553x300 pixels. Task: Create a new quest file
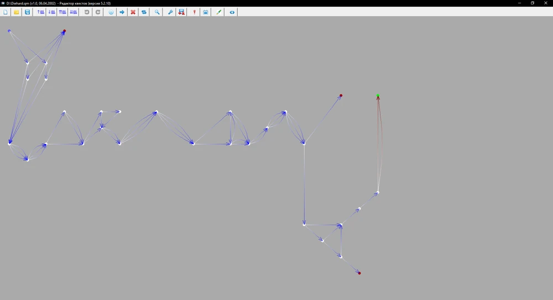click(x=6, y=12)
